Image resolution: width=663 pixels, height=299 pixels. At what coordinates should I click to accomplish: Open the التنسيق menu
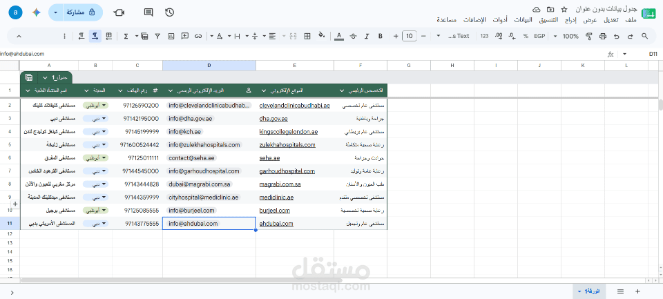[x=547, y=20]
